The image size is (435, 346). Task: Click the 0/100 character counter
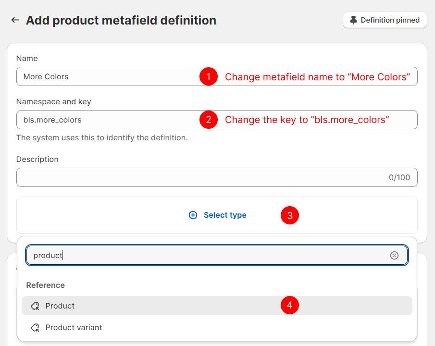pyautogui.click(x=399, y=177)
